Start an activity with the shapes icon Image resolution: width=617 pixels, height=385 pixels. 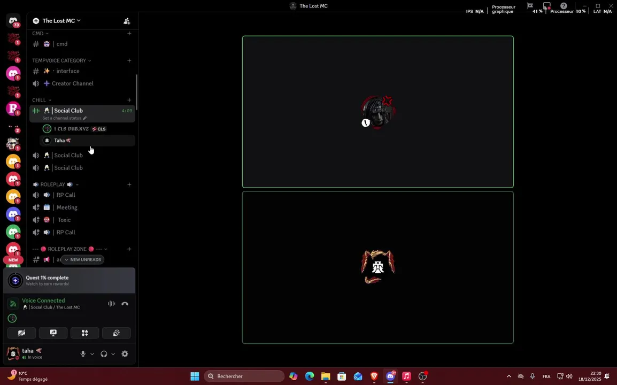click(84, 333)
